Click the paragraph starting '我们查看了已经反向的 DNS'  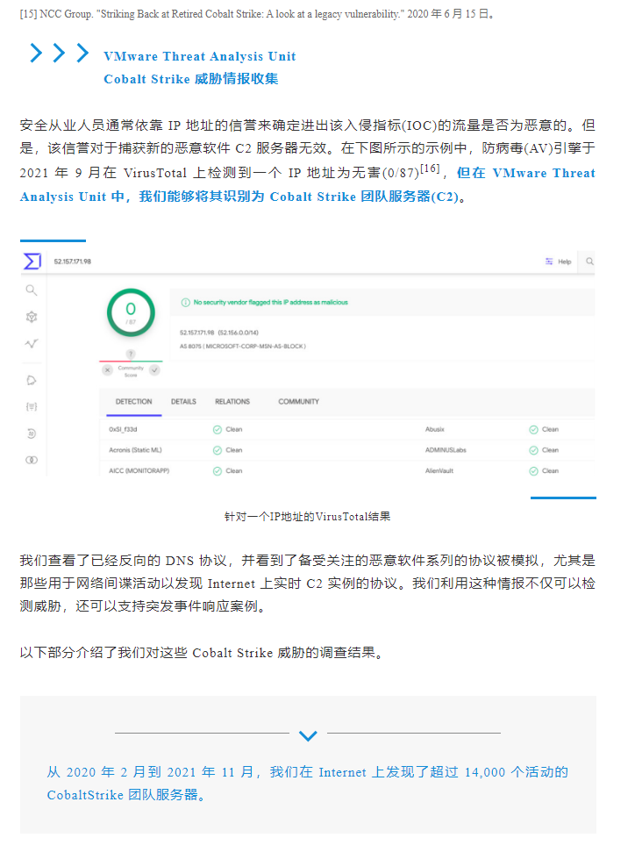pyautogui.click(x=308, y=584)
